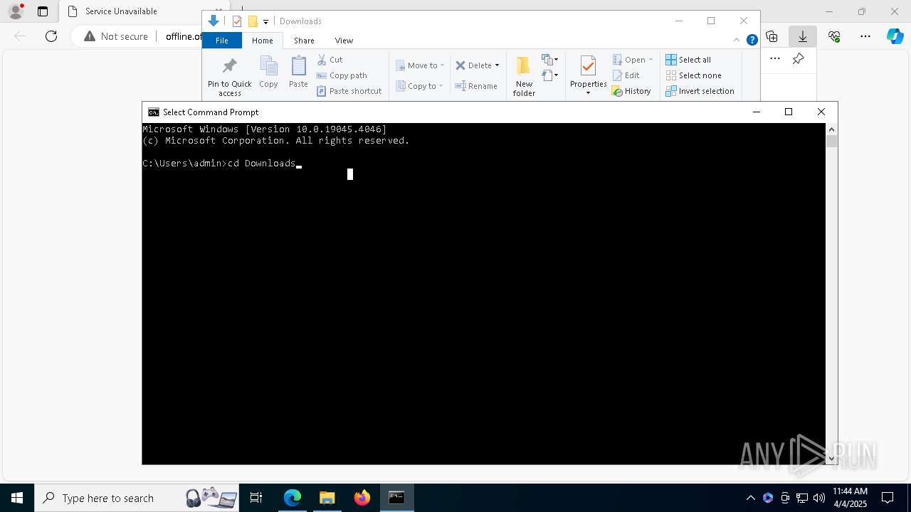Click Edit in the ribbon Open group
The height and width of the screenshot is (512, 911).
pyautogui.click(x=626, y=75)
